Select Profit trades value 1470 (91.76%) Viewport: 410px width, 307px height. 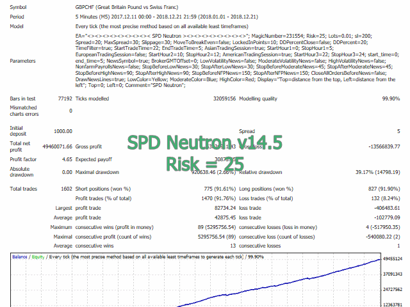coord(218,199)
